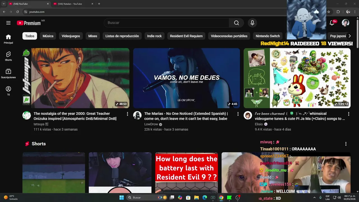The height and width of the screenshot is (202, 359).
Task: Open 'The Marías - No One Noticed' video title
Action: [x=186, y=116]
